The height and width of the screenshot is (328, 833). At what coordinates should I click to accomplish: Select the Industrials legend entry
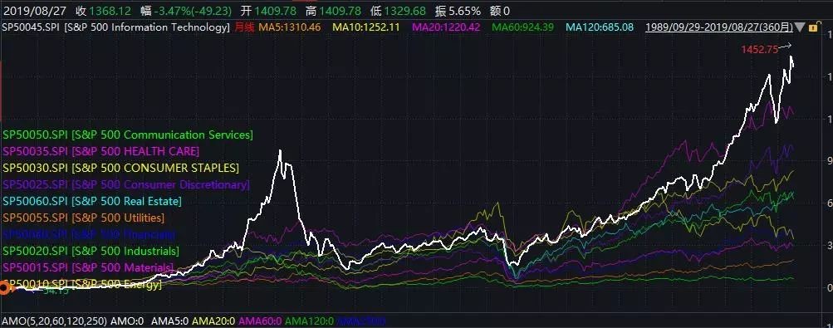click(x=91, y=251)
